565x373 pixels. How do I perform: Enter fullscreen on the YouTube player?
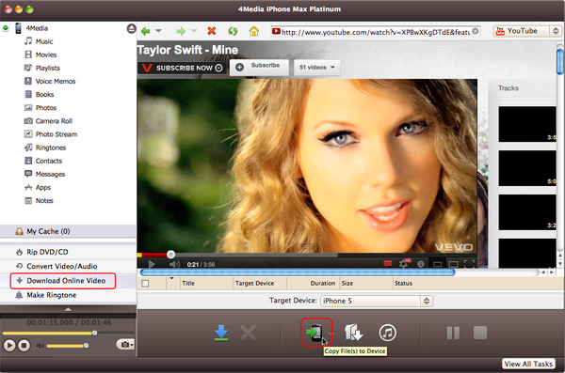[x=469, y=264]
